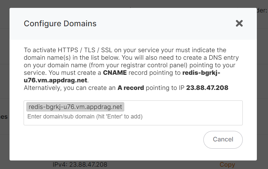The width and height of the screenshot is (268, 169).
Task: Click the bold 23.88.47.208 IP in instructions
Action: 207,88
